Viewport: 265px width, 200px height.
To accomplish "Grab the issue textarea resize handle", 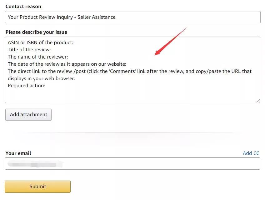I will pyautogui.click(x=258, y=100).
